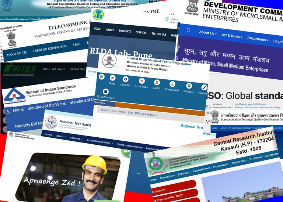
Task: Expand About dropdown on National Test House
Action: coord(61,136)
